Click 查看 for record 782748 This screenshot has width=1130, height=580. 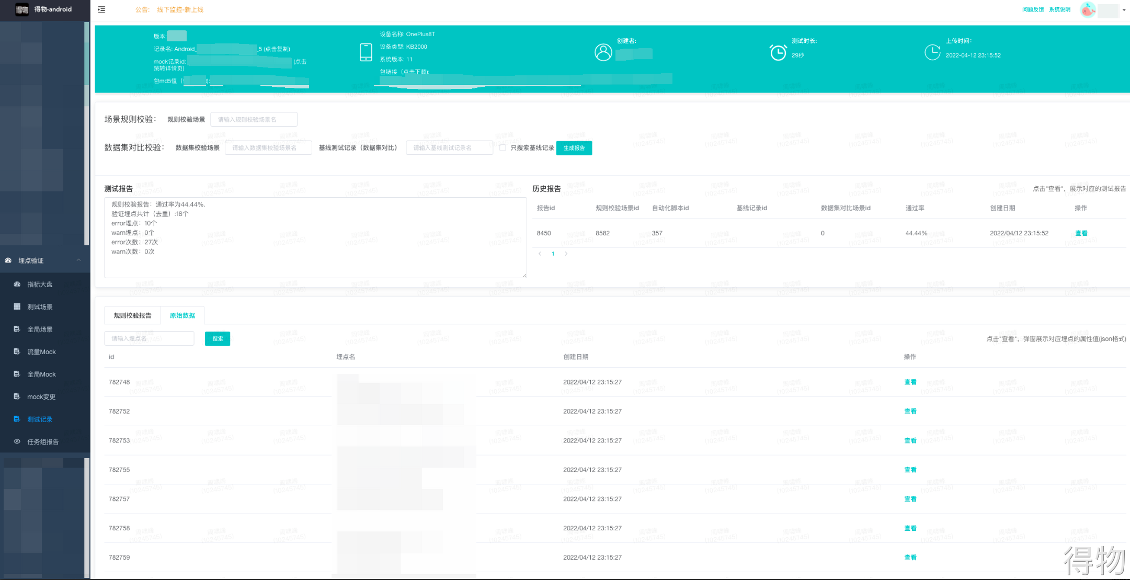point(910,382)
